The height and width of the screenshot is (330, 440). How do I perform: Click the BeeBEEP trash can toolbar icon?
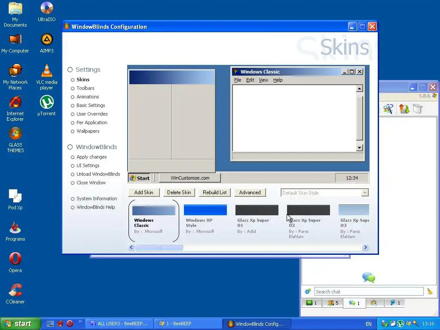[418, 109]
